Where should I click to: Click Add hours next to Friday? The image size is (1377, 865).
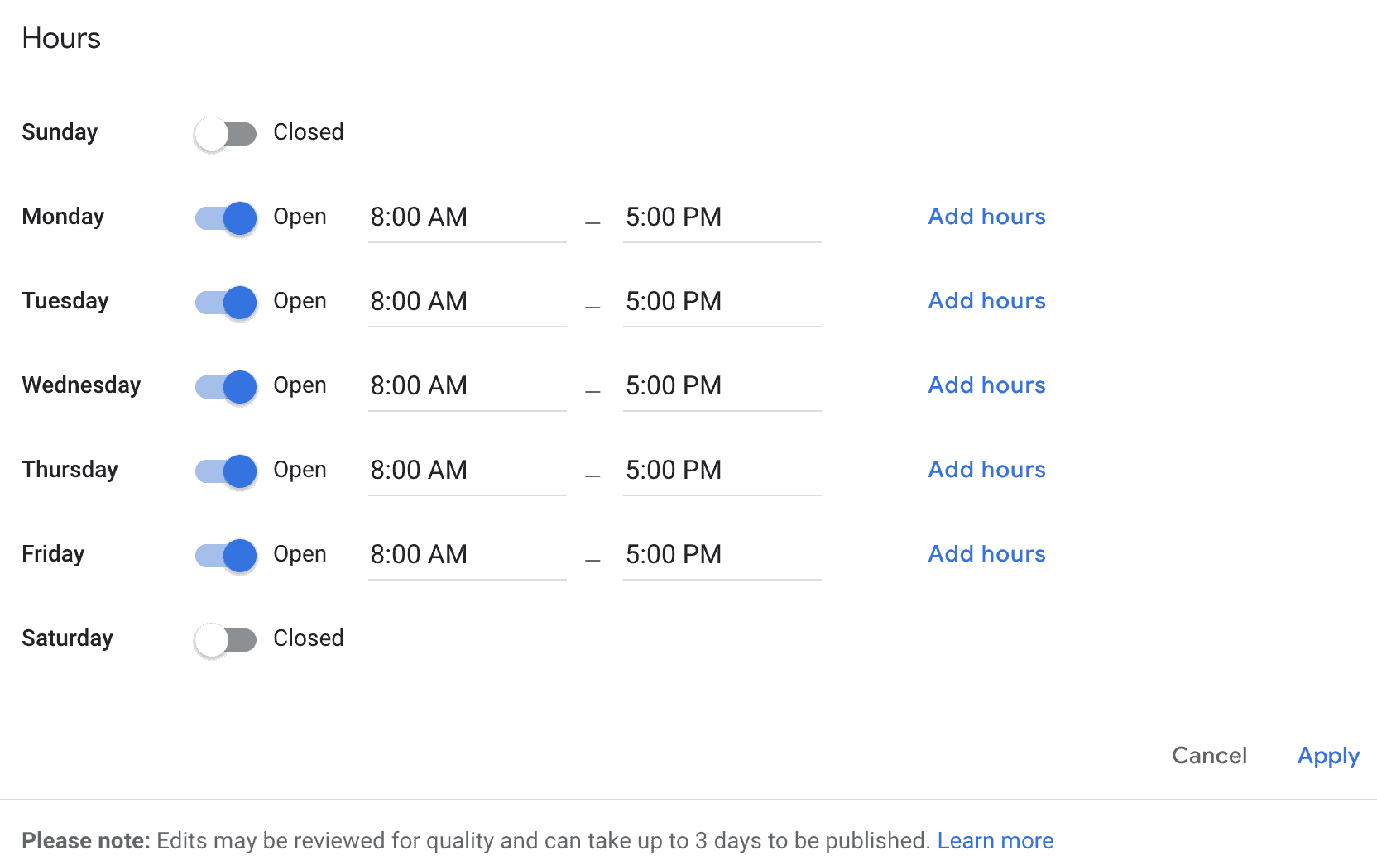click(986, 553)
